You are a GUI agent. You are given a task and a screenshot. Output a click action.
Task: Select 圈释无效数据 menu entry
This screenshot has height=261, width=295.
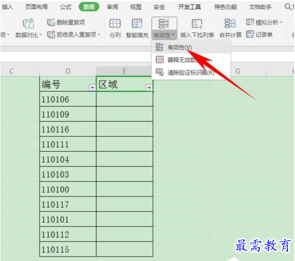click(191, 60)
